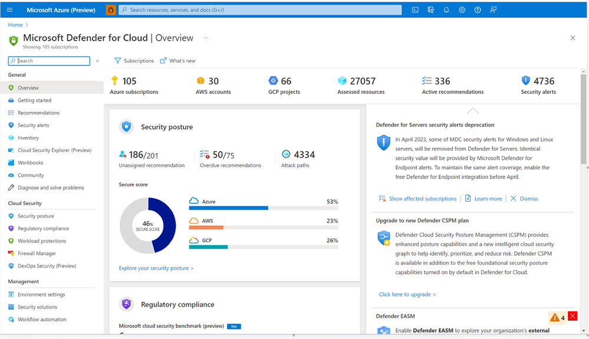Open Subscriptions filter
The width and height of the screenshot is (589, 339).
coord(134,61)
